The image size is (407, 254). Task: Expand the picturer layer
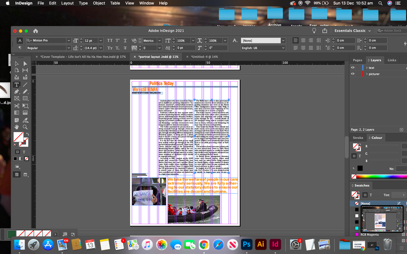tap(367, 74)
